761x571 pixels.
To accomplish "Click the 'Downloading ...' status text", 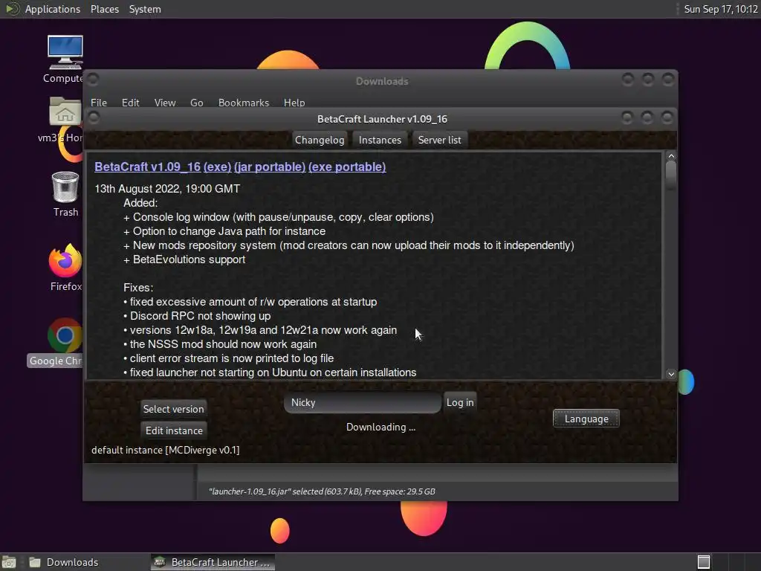I will pos(381,428).
